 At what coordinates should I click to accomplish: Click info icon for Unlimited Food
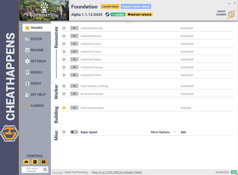point(64,52)
